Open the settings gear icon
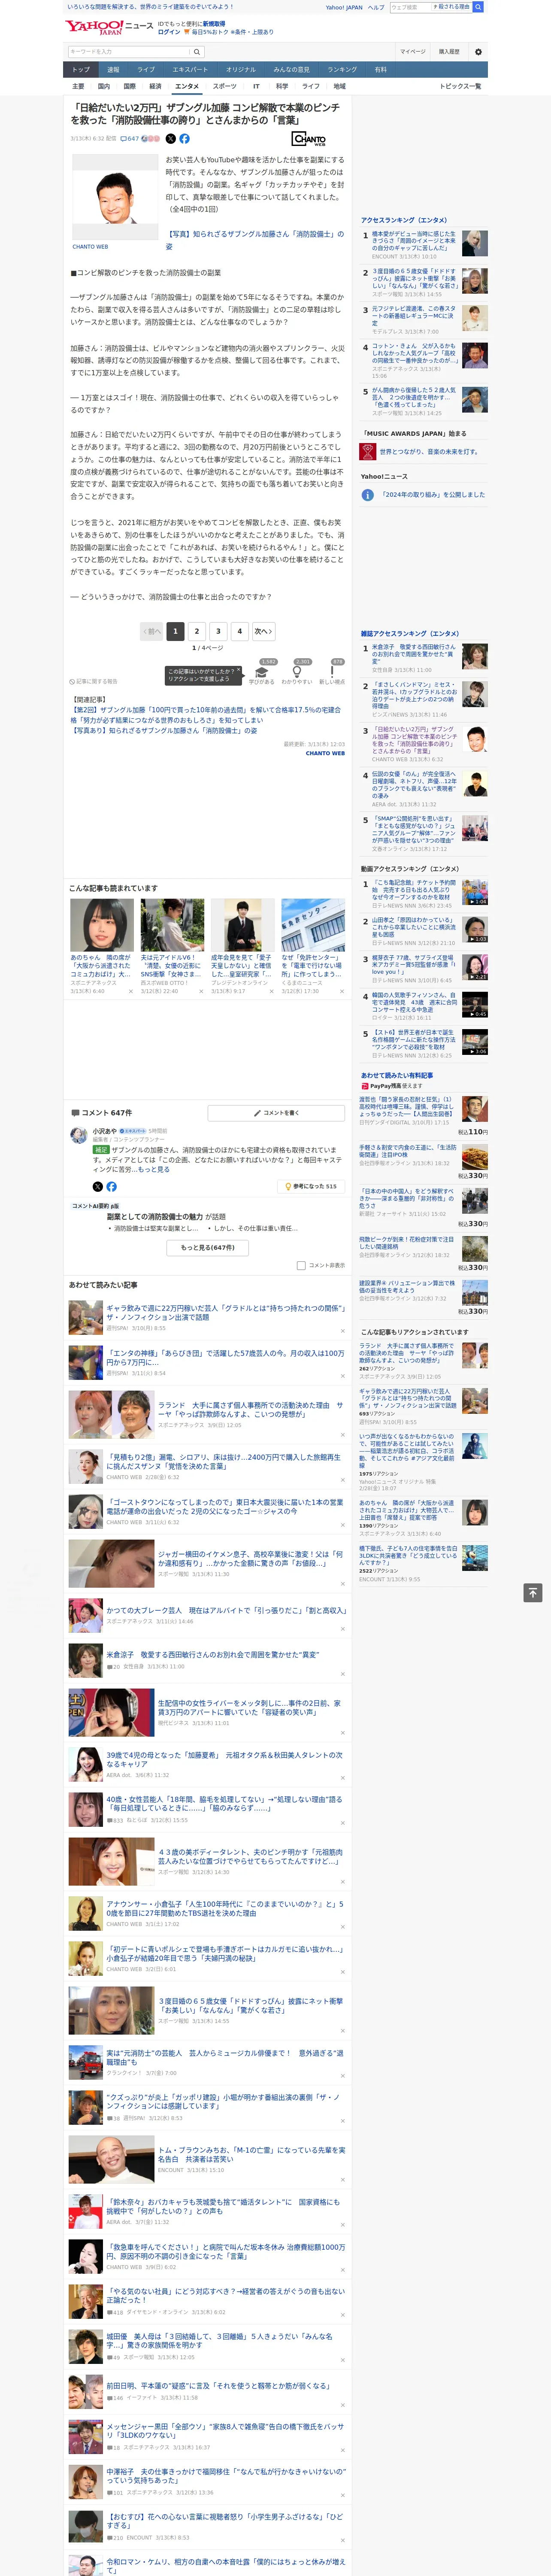The width and height of the screenshot is (551, 2576). pyautogui.click(x=478, y=52)
